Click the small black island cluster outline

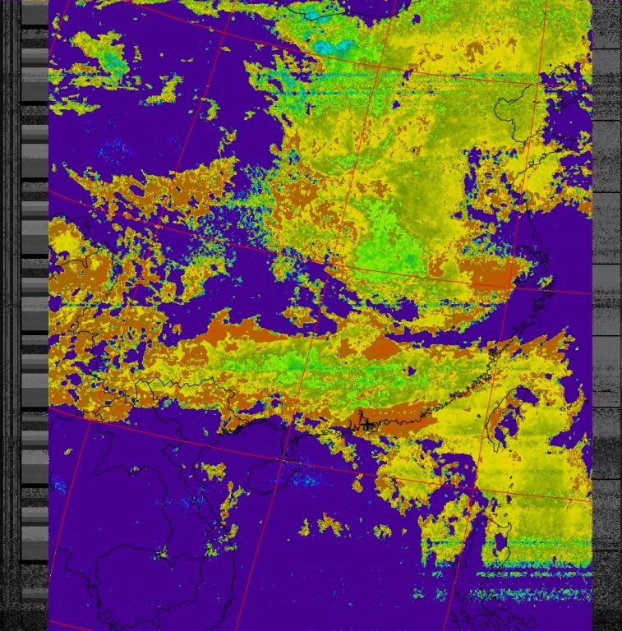pyautogui.click(x=367, y=426)
